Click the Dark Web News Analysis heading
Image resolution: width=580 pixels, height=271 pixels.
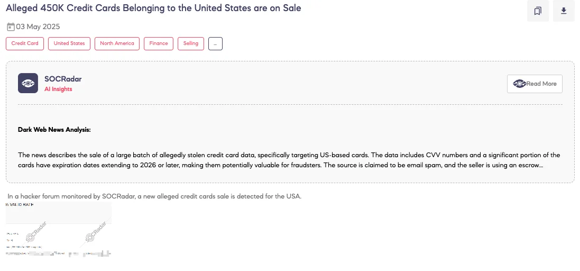(54, 130)
